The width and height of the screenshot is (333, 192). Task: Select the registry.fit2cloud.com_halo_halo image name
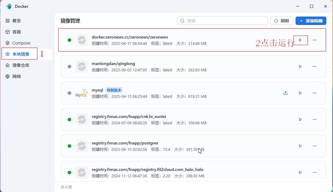point(148,169)
